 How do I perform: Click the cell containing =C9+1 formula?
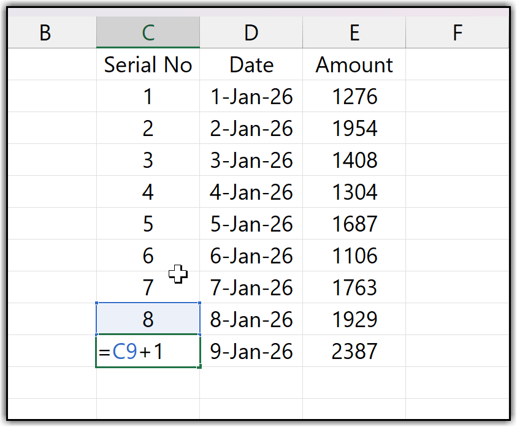click(x=148, y=352)
